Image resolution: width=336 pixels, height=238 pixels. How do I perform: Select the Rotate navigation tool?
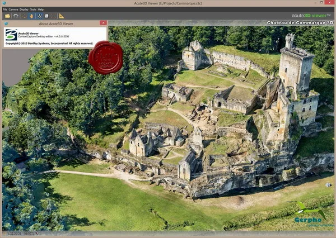[x=24, y=16]
